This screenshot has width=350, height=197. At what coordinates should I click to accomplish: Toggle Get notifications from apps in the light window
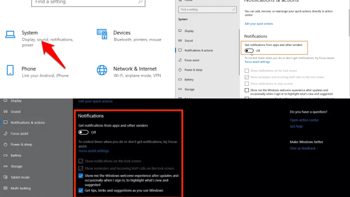click(x=249, y=51)
